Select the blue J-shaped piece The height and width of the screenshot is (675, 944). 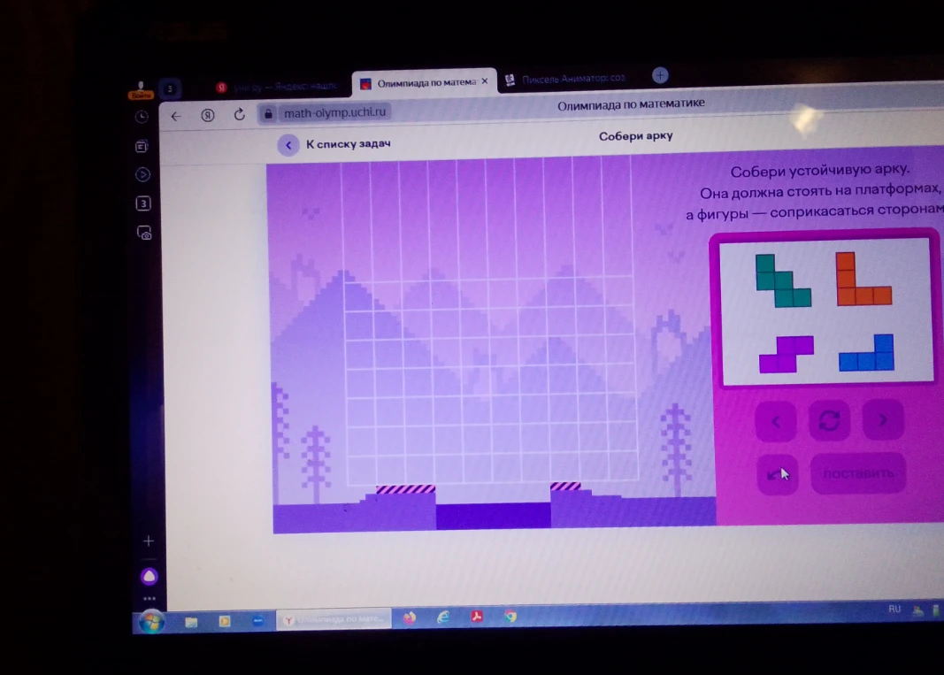tap(867, 352)
